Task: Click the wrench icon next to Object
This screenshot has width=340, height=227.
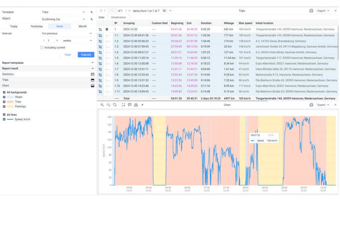Action: tap(91, 19)
